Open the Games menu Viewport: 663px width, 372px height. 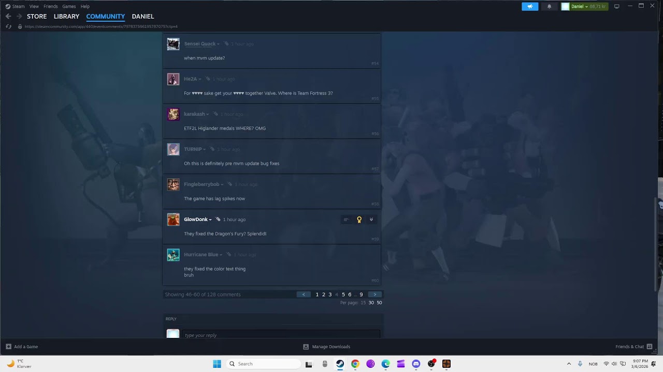pyautogui.click(x=69, y=6)
